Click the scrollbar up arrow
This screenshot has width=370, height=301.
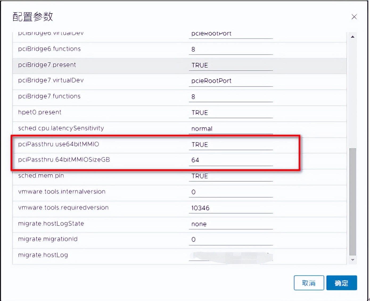coord(352,37)
